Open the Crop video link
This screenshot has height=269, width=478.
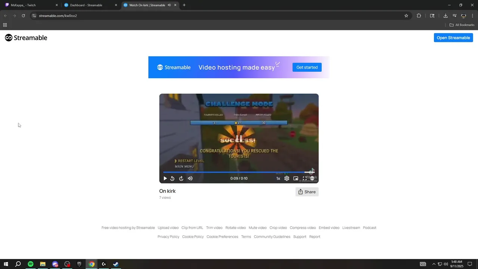[x=278, y=228]
